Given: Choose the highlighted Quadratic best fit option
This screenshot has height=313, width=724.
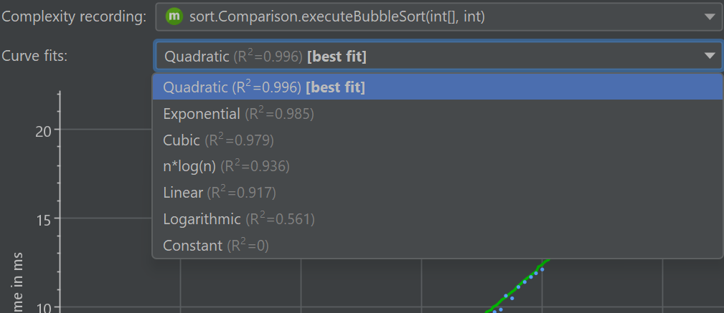Looking at the screenshot, I should 264,87.
